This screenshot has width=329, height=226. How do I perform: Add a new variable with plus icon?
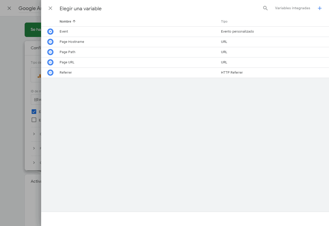tap(320, 8)
